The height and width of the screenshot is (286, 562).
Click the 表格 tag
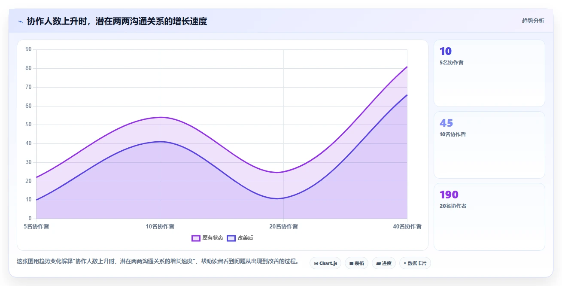(x=356, y=263)
